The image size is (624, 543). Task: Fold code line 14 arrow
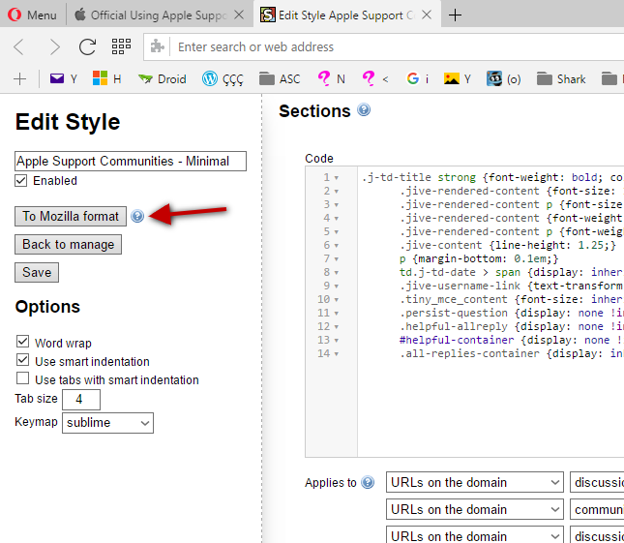(337, 354)
